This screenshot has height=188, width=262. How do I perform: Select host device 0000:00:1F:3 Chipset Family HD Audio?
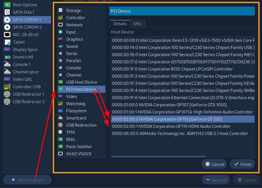coord(183,83)
